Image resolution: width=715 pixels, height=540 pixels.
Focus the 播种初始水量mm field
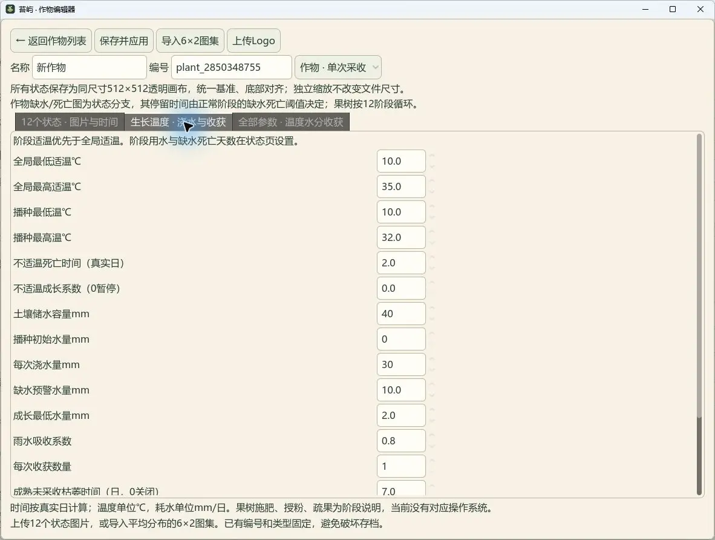[401, 339]
